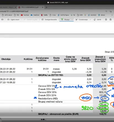Screen dimensions: 114x122
Task: Select the Izbriši eraser tool
Action: pyautogui.click(x=97, y=20)
